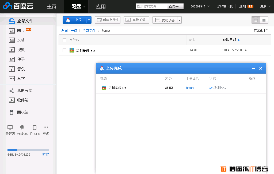
Task: Tick the checkbox for 资料备份.rar
Action: click(x=64, y=50)
